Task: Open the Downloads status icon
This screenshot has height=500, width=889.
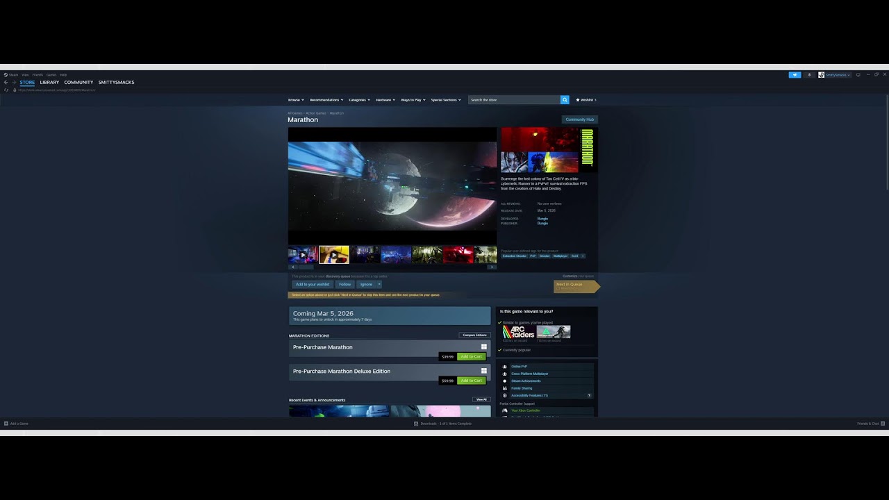Action: pos(416,424)
